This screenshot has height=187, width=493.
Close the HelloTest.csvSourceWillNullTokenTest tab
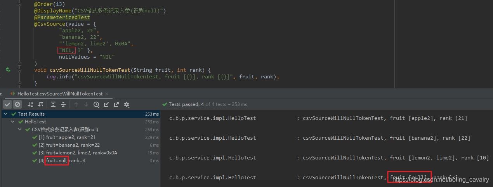107,94
